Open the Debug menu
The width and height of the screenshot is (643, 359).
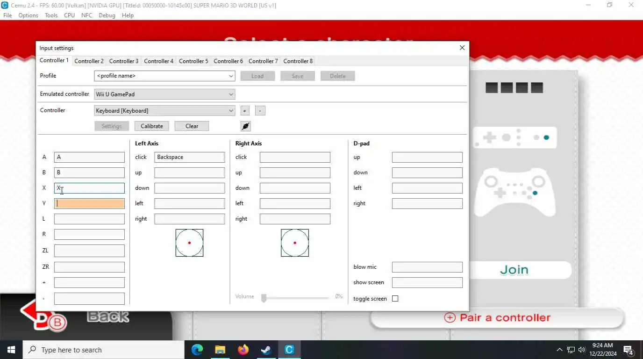[x=107, y=15]
